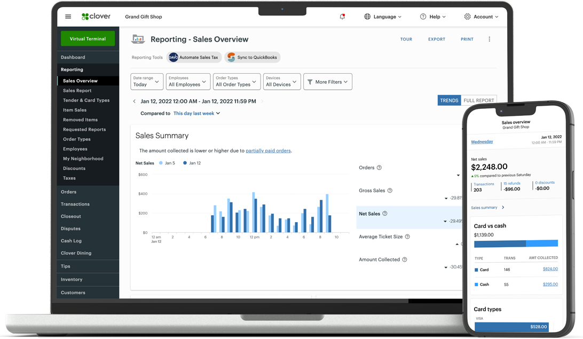Viewport: 583px width, 339px height.
Task: Click the Orders help question icon
Action: (x=379, y=168)
